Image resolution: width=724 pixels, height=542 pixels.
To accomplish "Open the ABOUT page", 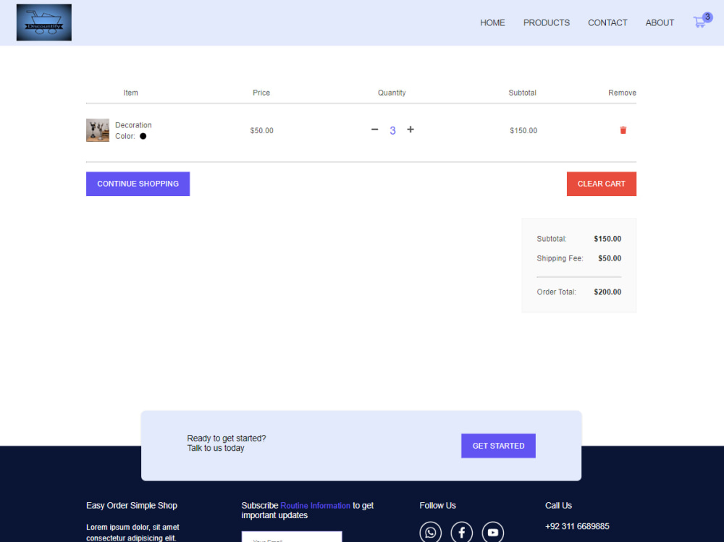I will click(x=660, y=22).
